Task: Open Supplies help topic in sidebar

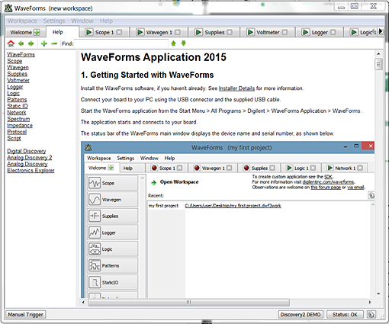Action: (17, 74)
